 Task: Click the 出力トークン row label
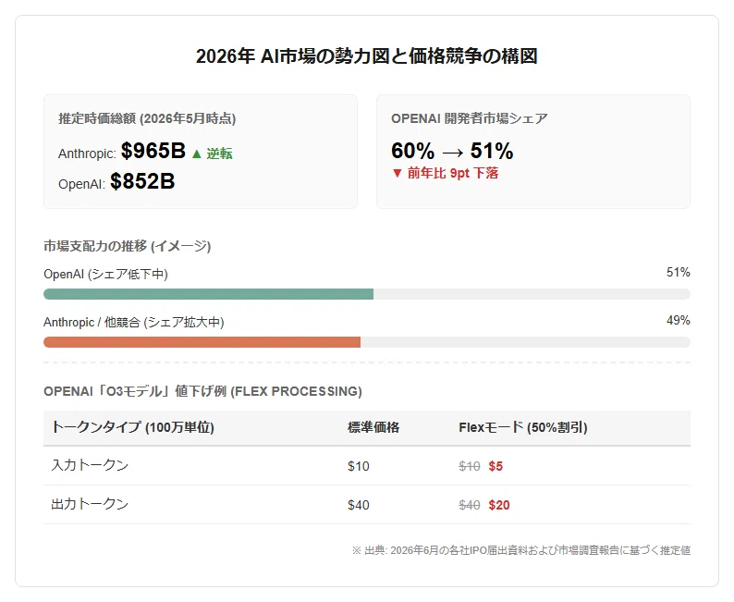90,504
